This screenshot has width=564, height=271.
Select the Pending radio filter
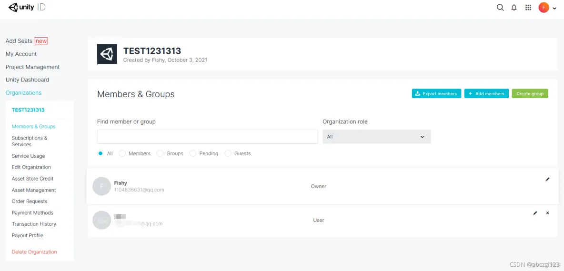(193, 153)
